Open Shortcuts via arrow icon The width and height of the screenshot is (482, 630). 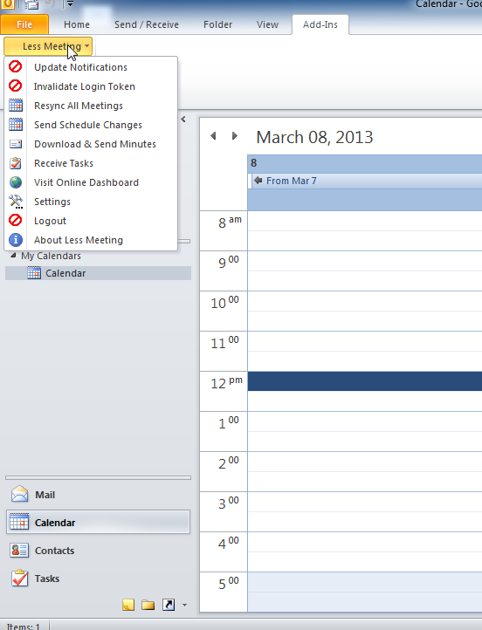tap(169, 605)
